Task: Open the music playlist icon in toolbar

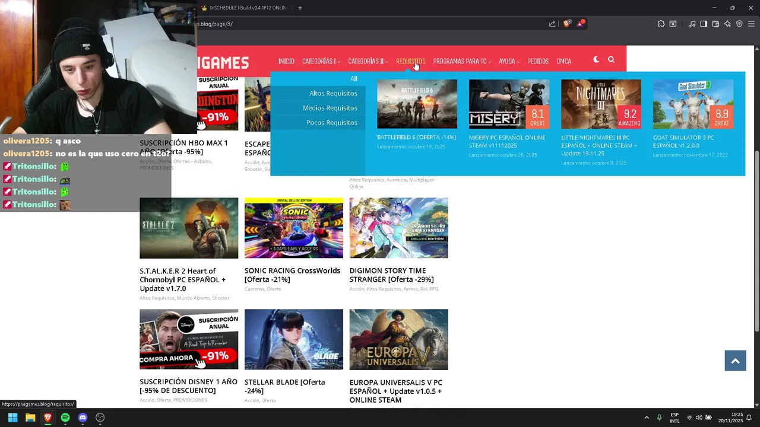Action: click(692, 24)
